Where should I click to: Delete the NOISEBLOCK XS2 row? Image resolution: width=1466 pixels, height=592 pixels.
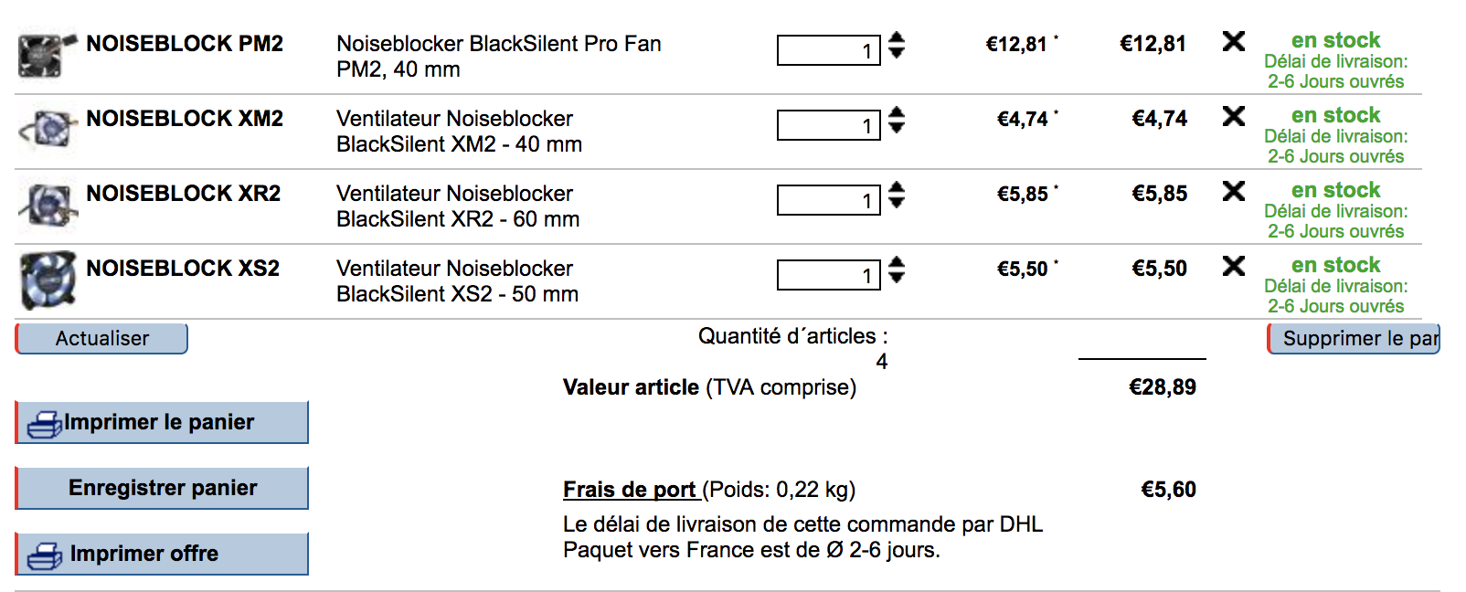pos(1233,266)
